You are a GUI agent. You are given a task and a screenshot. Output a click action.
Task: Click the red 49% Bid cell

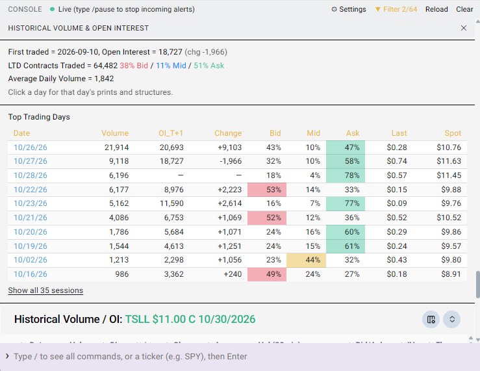(x=267, y=274)
